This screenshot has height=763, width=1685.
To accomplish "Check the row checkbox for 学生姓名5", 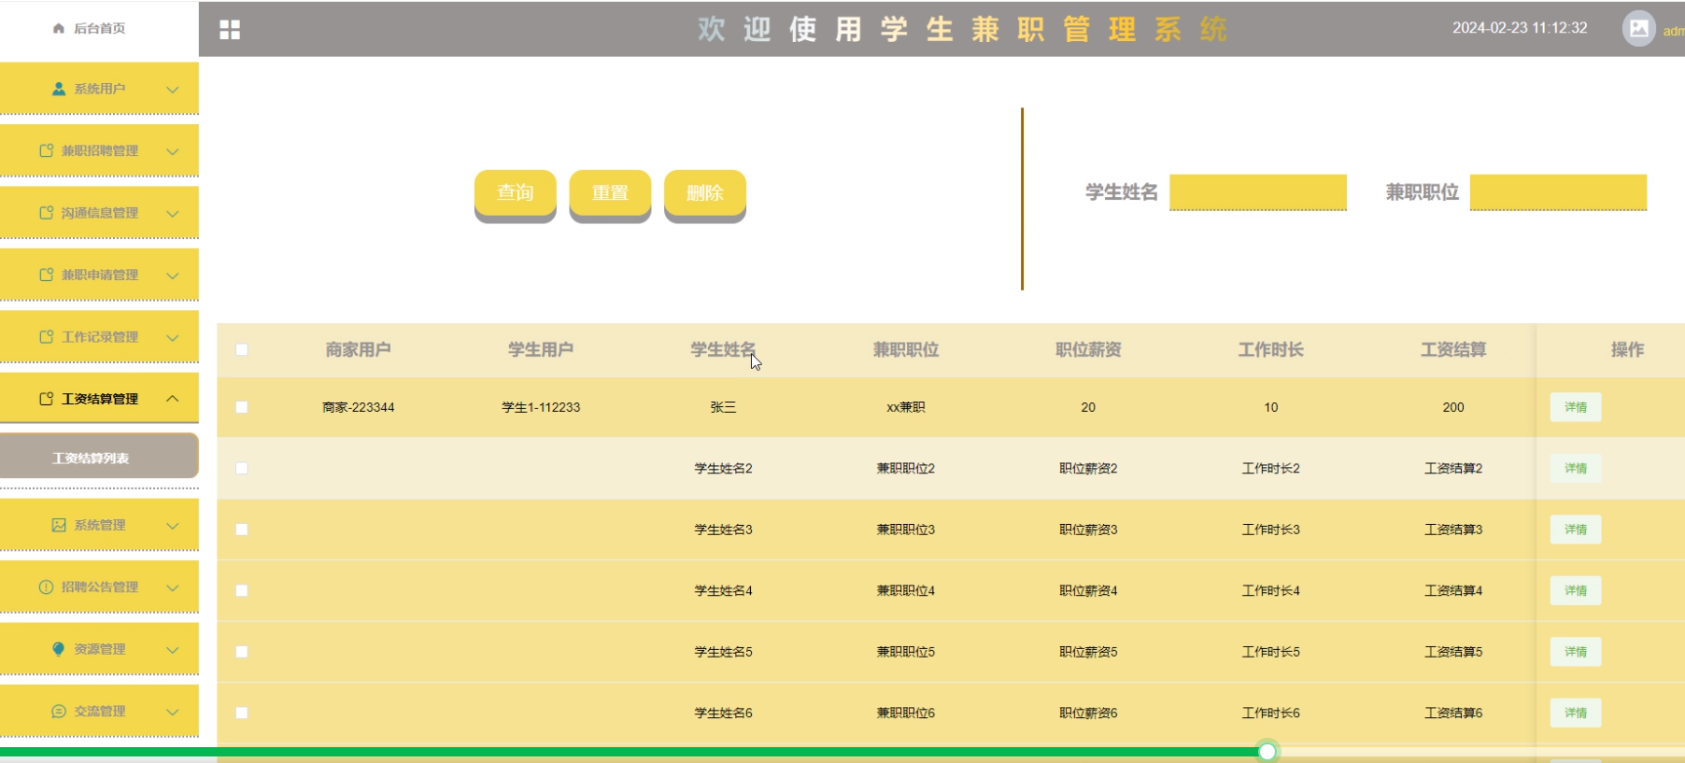I will coord(242,652).
